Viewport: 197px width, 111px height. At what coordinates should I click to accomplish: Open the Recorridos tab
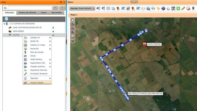tap(57, 12)
